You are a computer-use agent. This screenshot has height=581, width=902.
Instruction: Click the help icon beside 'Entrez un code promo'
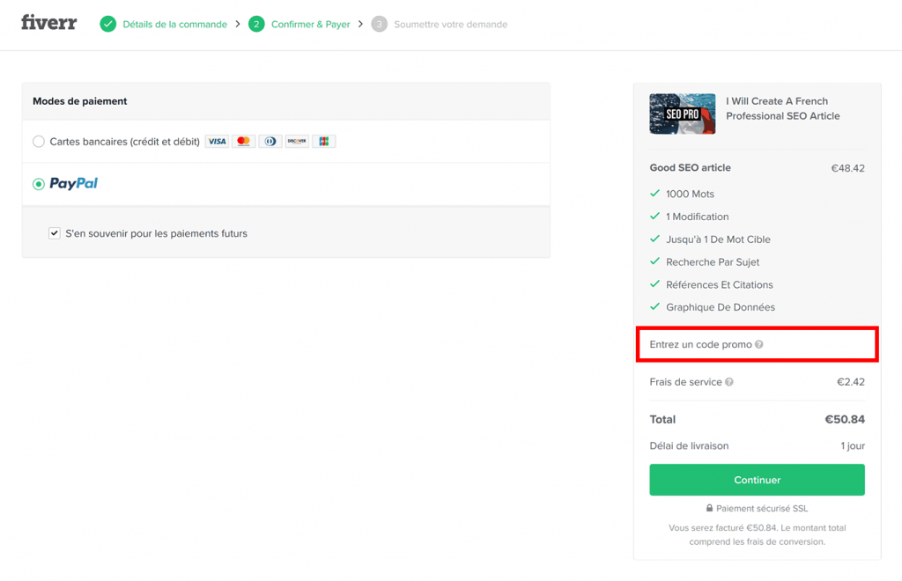tap(759, 343)
